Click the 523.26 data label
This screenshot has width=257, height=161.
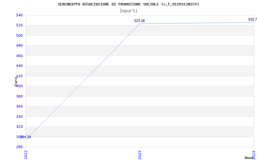click(139, 21)
